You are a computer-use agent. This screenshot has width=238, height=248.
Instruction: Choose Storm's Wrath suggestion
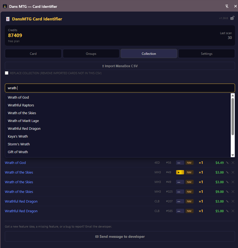(118, 144)
